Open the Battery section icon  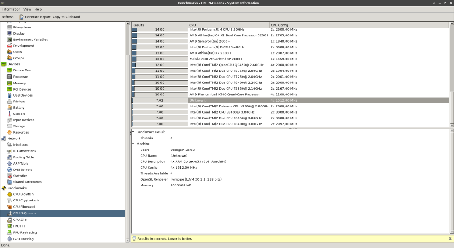click(9, 108)
